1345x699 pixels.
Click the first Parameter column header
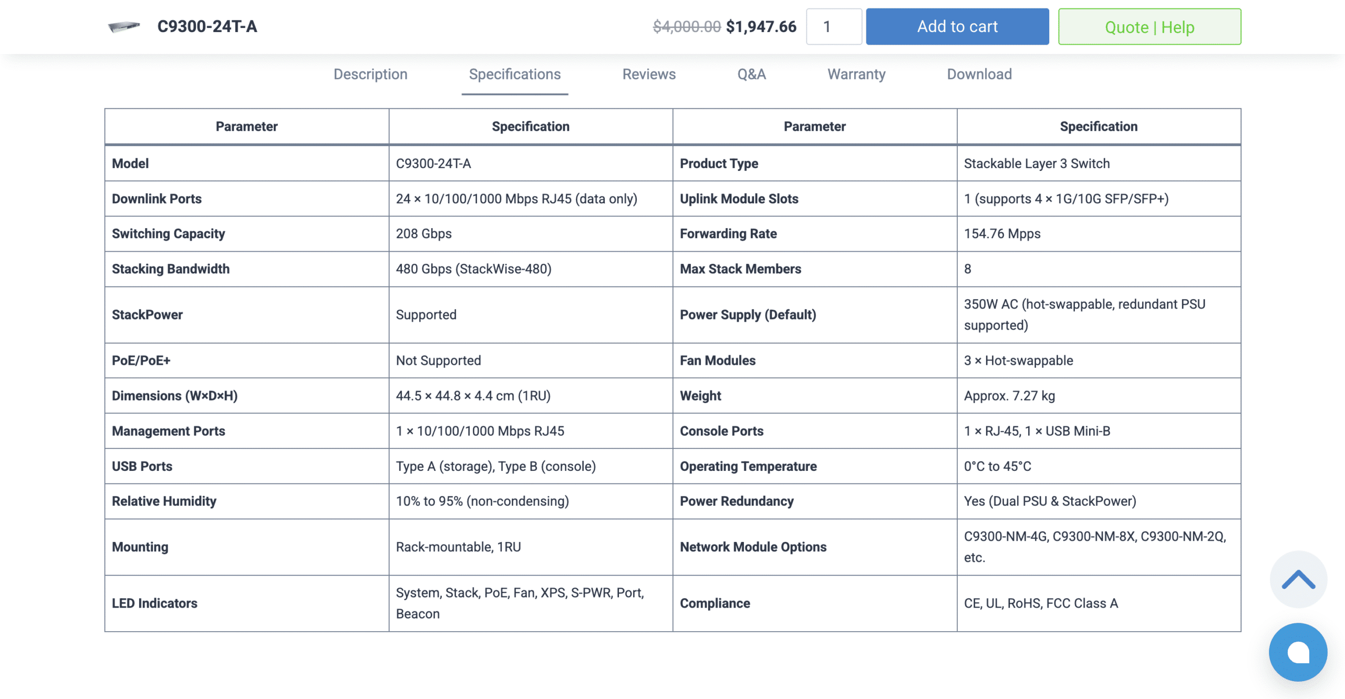click(x=246, y=126)
